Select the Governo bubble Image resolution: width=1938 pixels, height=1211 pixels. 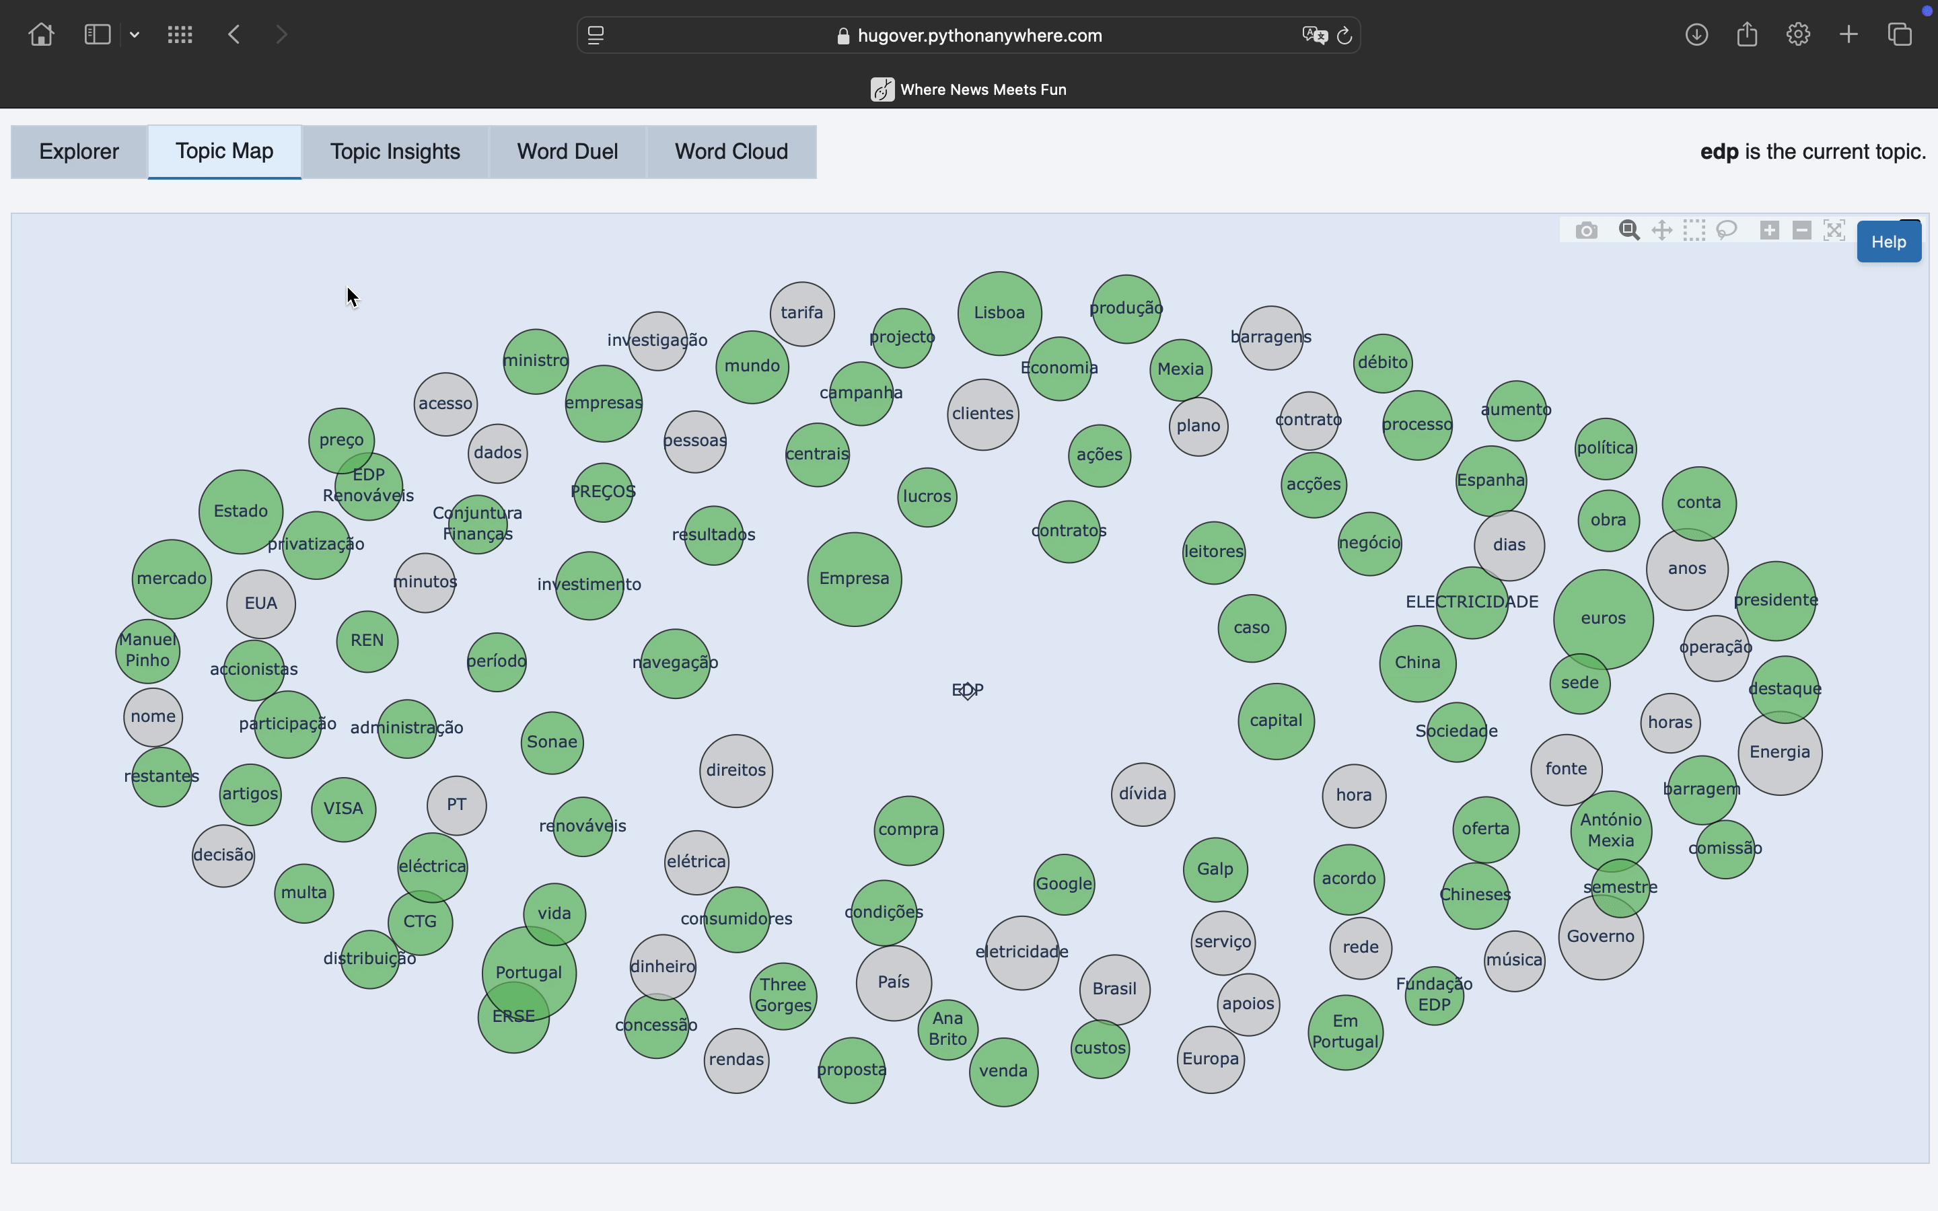(x=1601, y=937)
